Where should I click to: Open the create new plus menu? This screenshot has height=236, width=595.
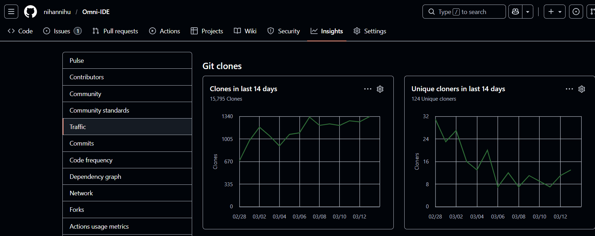tap(555, 12)
